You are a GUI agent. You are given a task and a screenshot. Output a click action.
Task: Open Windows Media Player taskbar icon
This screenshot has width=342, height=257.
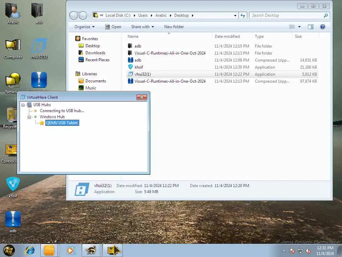[70, 250]
